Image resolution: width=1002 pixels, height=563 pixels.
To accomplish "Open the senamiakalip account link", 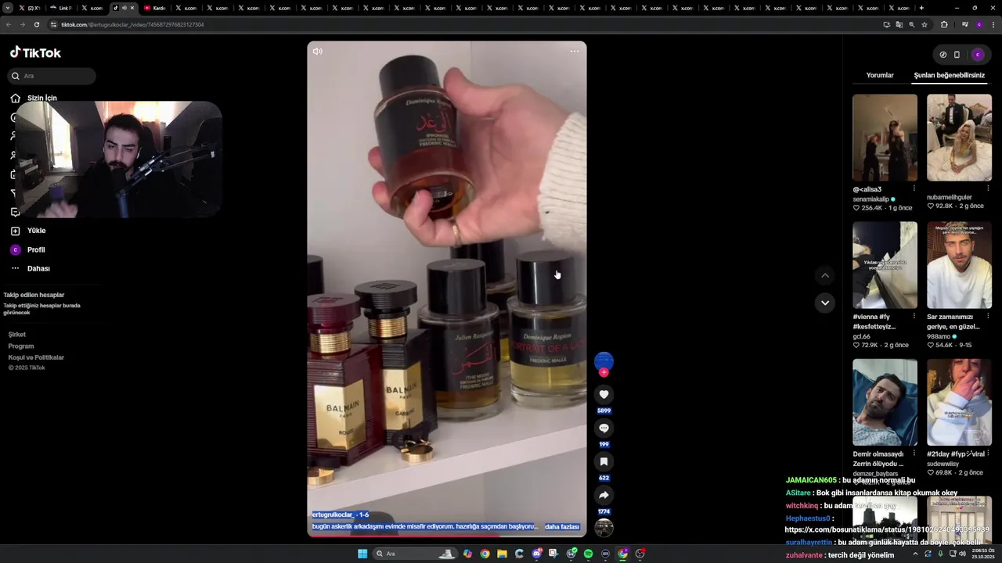I will pyautogui.click(x=871, y=199).
